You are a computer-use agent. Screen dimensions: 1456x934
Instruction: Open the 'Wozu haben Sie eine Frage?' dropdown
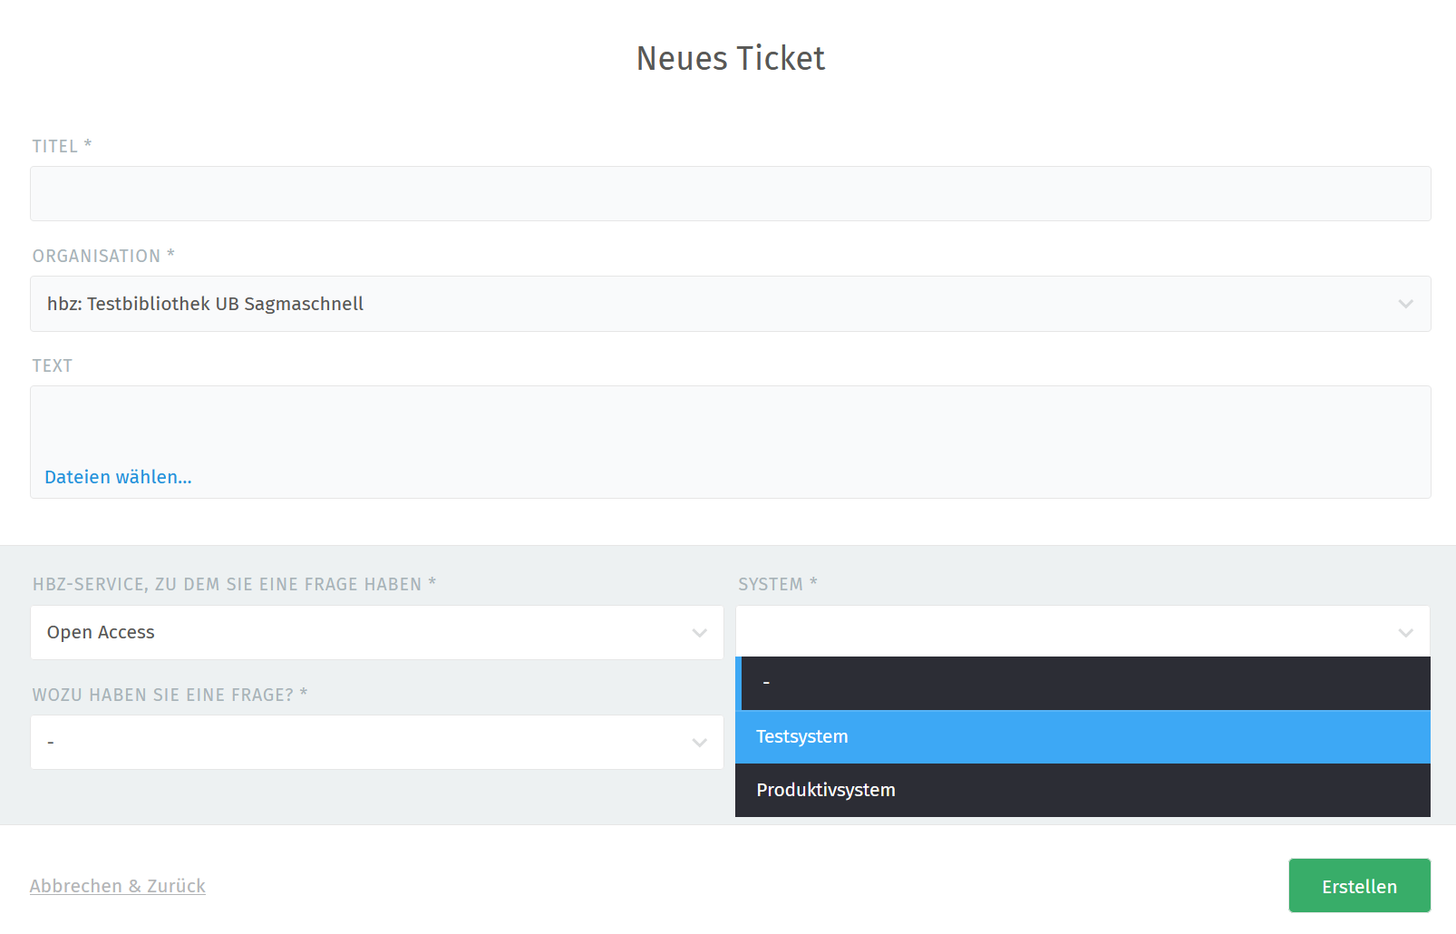pos(363,742)
